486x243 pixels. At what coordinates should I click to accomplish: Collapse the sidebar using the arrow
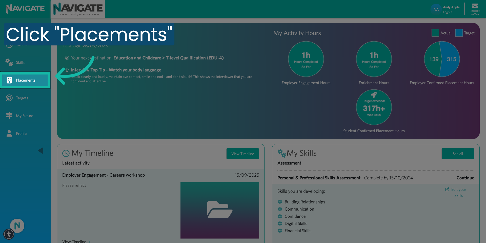(x=41, y=151)
